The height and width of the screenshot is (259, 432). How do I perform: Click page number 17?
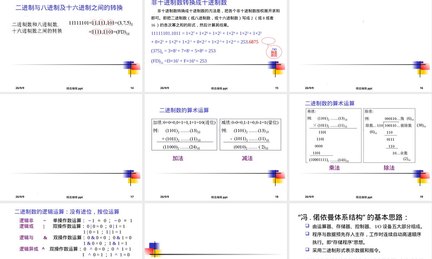(132, 197)
